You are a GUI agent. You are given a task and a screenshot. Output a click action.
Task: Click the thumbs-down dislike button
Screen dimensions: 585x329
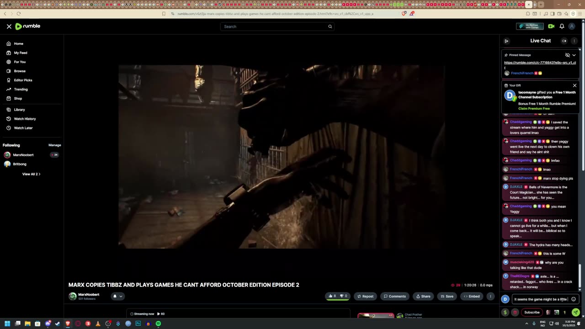344,296
